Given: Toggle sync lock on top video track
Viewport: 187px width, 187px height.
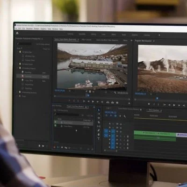Looking at the screenshot, I should tap(117, 124).
